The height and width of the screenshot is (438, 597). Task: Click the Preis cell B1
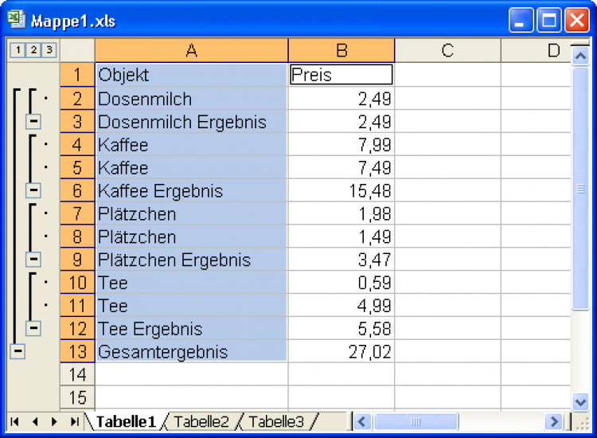coord(341,75)
